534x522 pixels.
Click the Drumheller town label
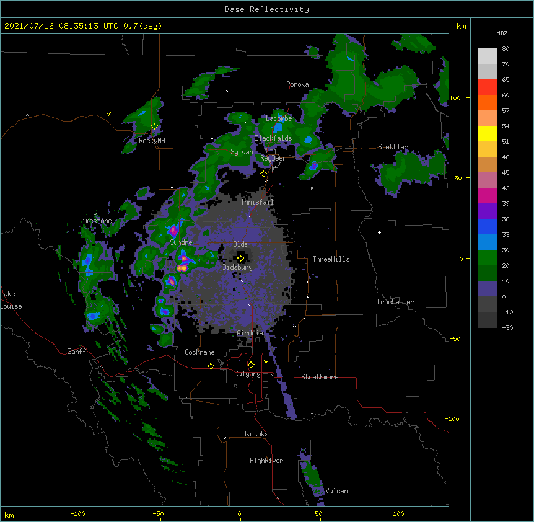[x=395, y=302]
